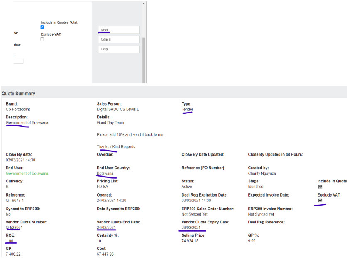
Task: Click the Tender type value
Action: pyautogui.click(x=187, y=109)
